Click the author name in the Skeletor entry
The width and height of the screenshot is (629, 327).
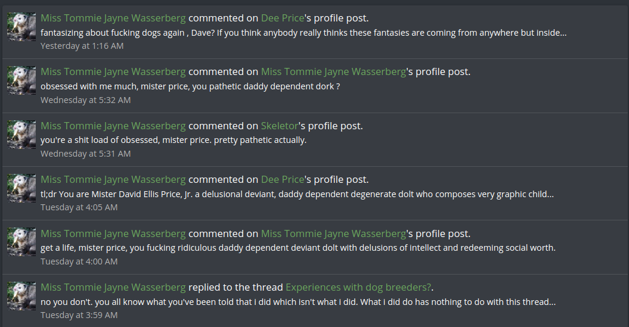113,126
